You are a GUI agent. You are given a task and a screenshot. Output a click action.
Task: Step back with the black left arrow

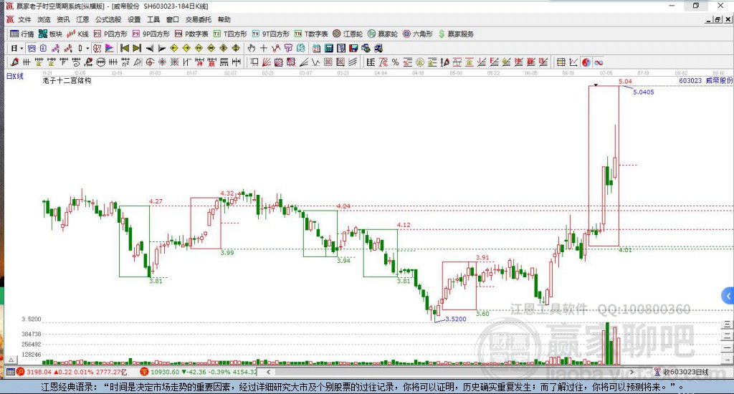pos(149,48)
